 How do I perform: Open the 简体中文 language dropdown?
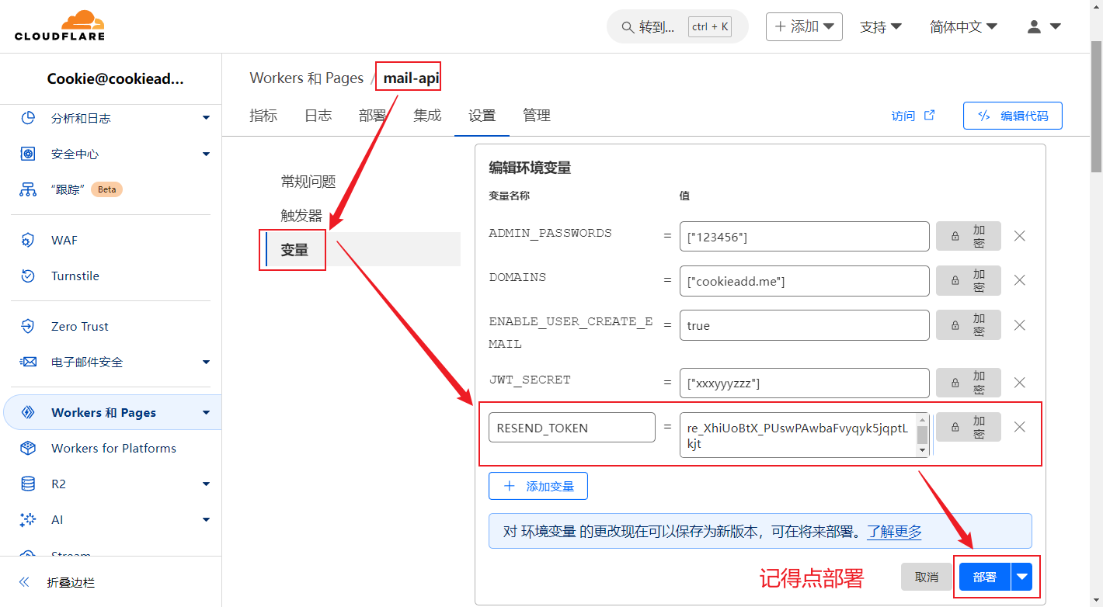pos(963,26)
